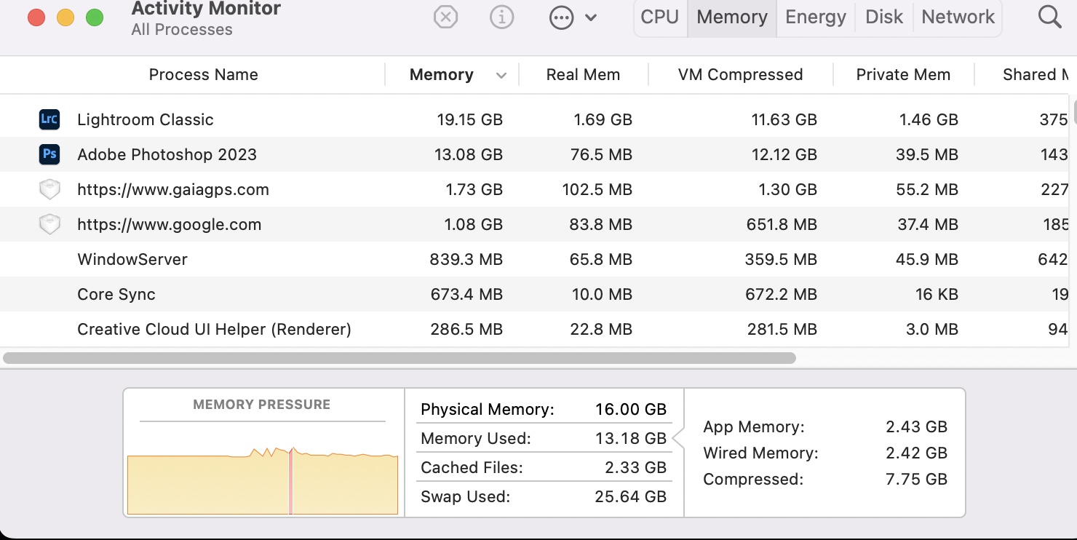Sort by the Process Name header
This screenshot has height=540, width=1077.
pyautogui.click(x=203, y=74)
